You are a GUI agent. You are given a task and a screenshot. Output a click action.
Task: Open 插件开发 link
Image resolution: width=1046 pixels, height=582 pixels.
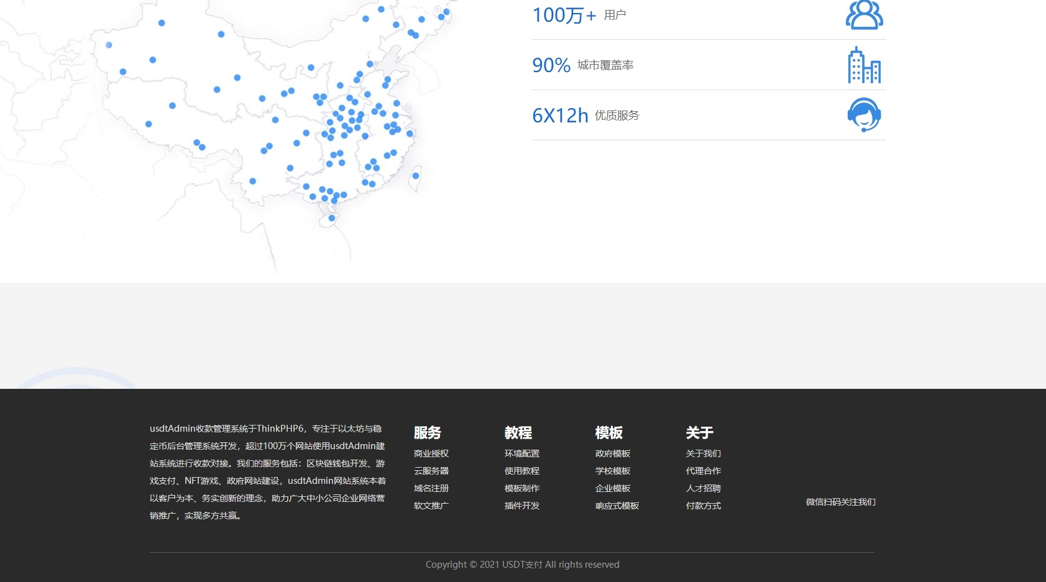coord(522,506)
